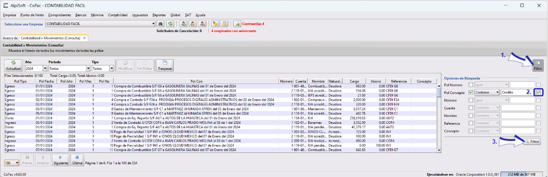Open the Nómina menu
This screenshot has width=548, height=177.
point(97,15)
